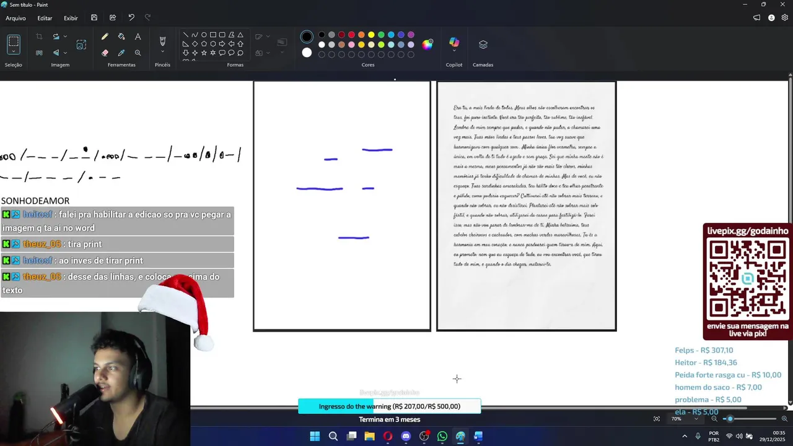This screenshot has height=446, width=793.
Task: Click the Flip image icon
Action: tap(56, 53)
